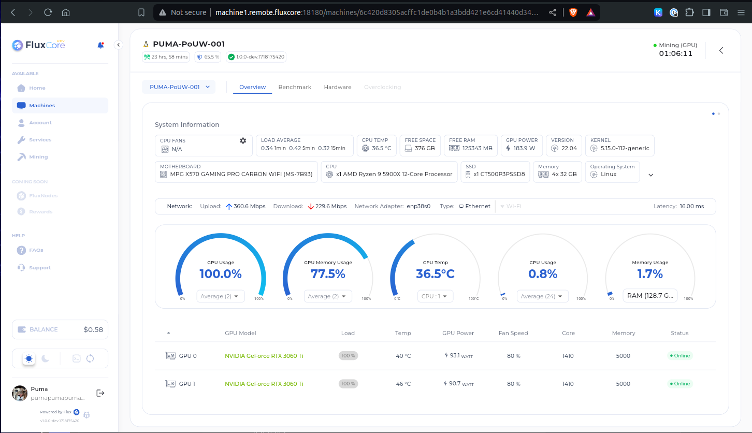The width and height of the screenshot is (752, 433).
Task: Open the terminal console icon in sidebar
Action: point(77,358)
